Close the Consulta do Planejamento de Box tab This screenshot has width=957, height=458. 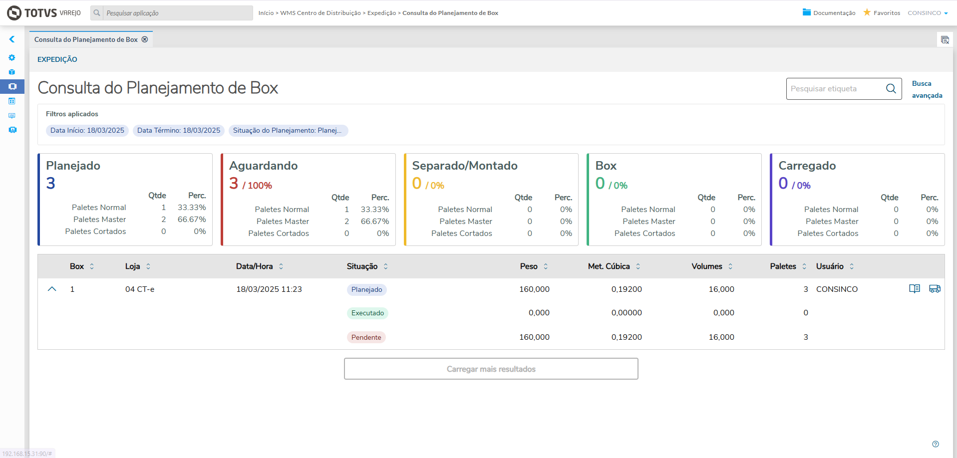coord(145,39)
